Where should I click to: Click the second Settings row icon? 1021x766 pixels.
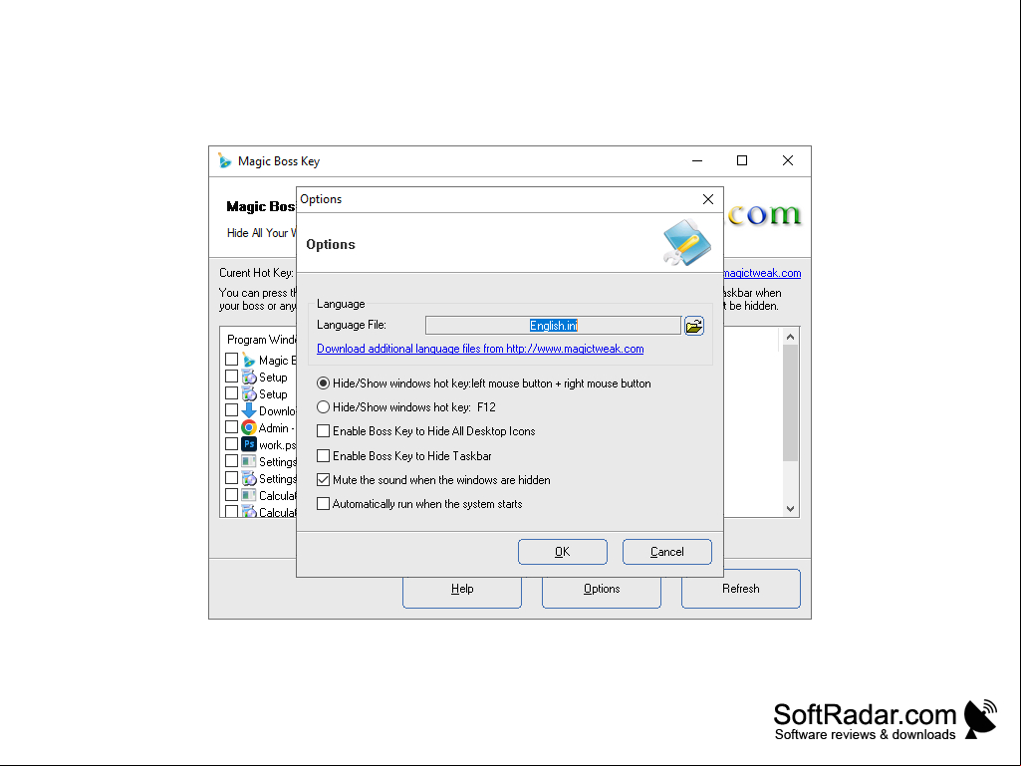point(249,479)
